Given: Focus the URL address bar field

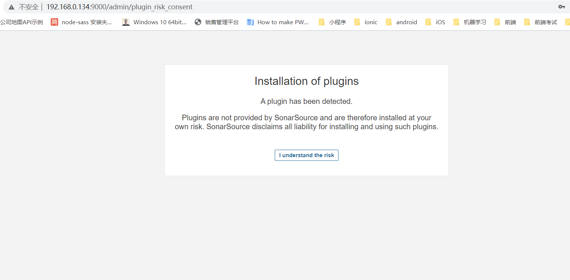Looking at the screenshot, I should [x=261, y=7].
